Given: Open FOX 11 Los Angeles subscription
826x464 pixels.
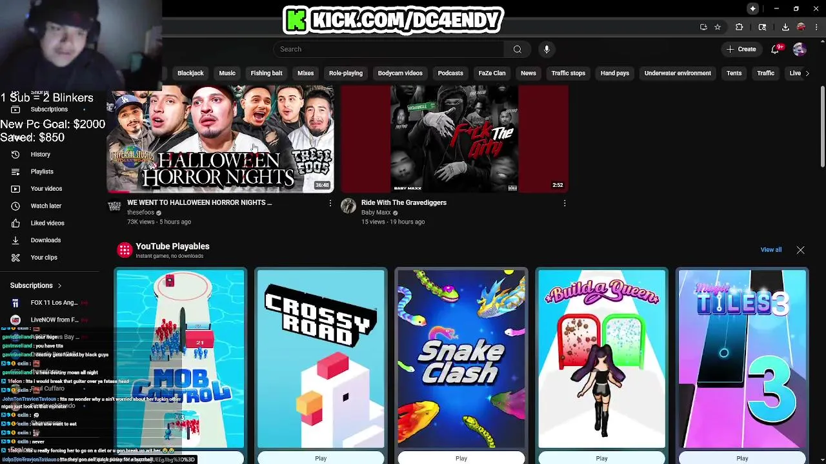Looking at the screenshot, I should [x=50, y=303].
